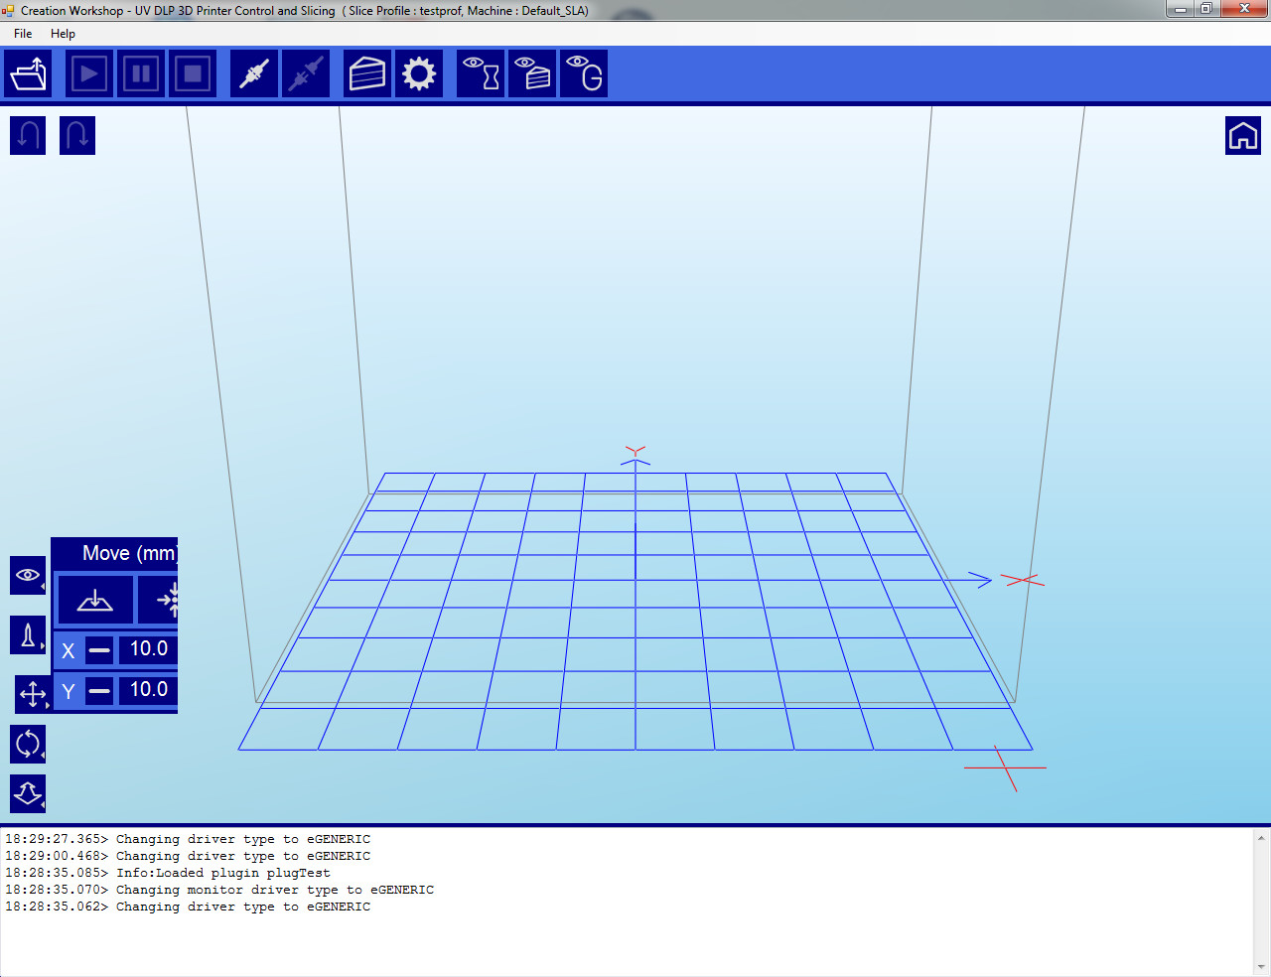Slice the model using the cake icon
Image resolution: width=1271 pixels, height=977 pixels.
pyautogui.click(x=367, y=73)
